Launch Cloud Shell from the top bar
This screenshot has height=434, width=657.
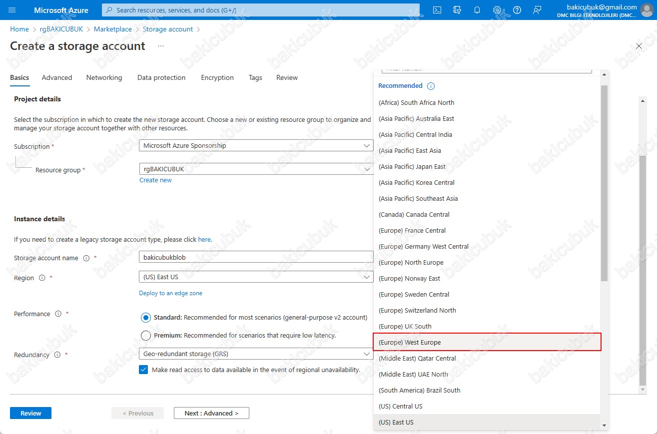click(437, 10)
